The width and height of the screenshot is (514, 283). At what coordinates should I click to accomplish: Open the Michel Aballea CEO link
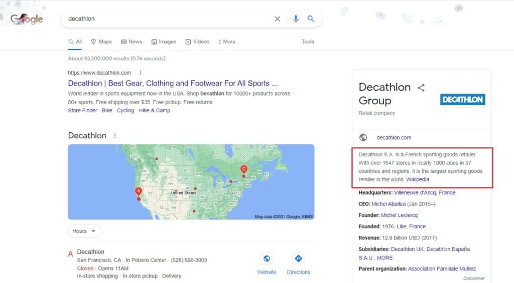pyautogui.click(x=389, y=204)
